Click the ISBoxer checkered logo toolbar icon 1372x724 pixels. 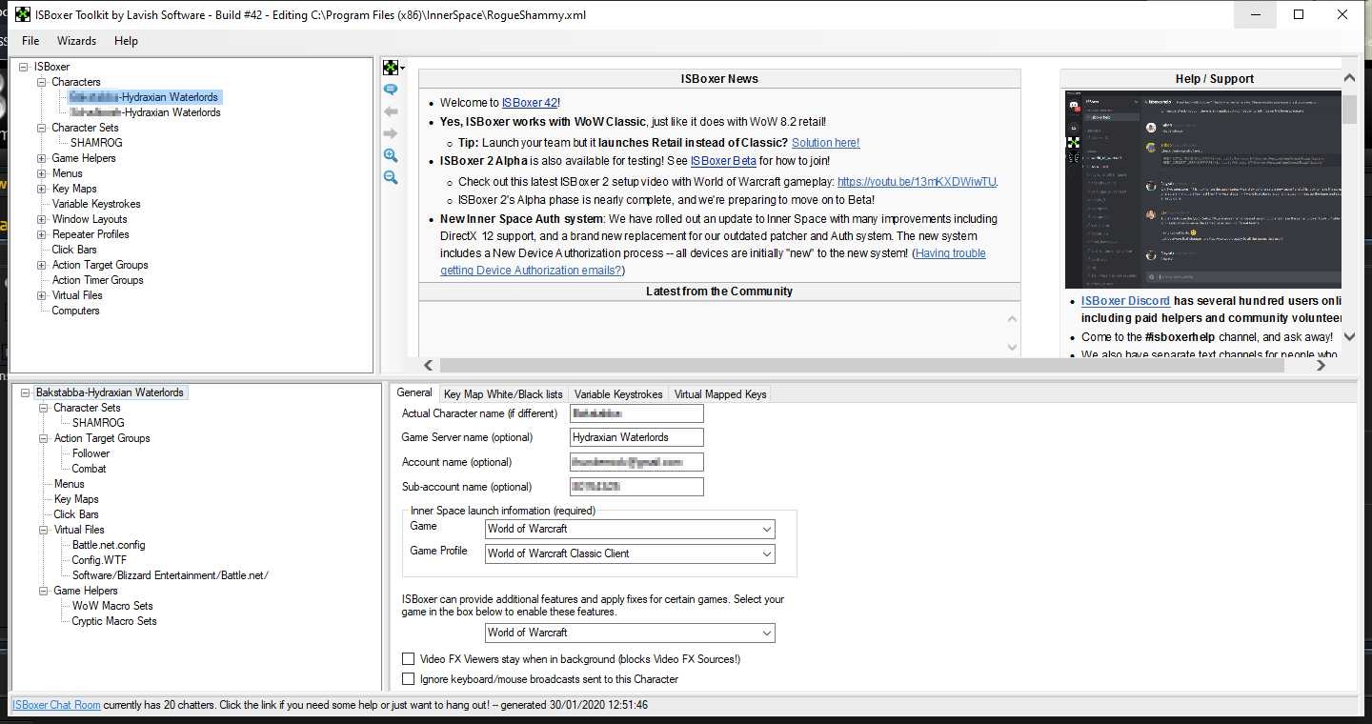(x=390, y=67)
